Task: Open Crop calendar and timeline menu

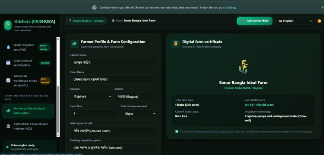Action: (x=28, y=63)
